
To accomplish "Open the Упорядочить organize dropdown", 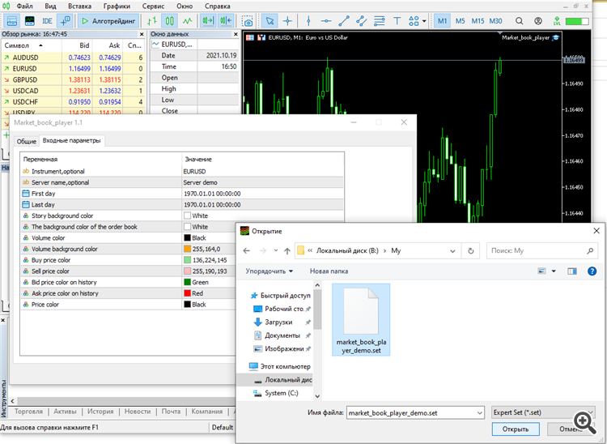I will tap(270, 271).
